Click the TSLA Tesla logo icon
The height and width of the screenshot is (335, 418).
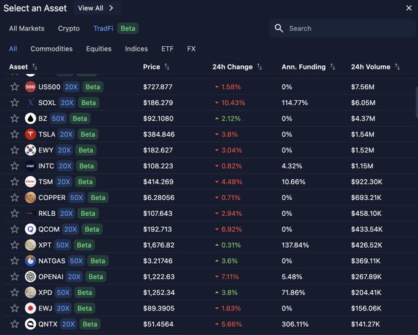[x=30, y=135]
